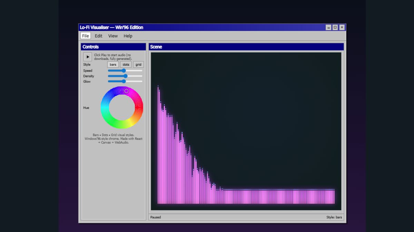Click the Glow slider knob
The width and height of the screenshot is (414, 232).
tap(124, 81)
